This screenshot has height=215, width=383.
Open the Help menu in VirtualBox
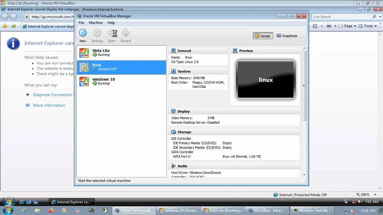(x=111, y=23)
